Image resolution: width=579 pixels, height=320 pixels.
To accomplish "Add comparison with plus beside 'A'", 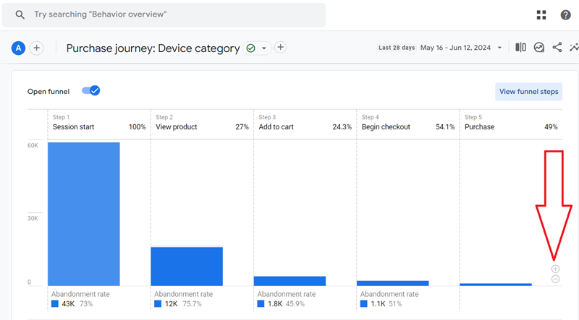I will click(x=37, y=48).
